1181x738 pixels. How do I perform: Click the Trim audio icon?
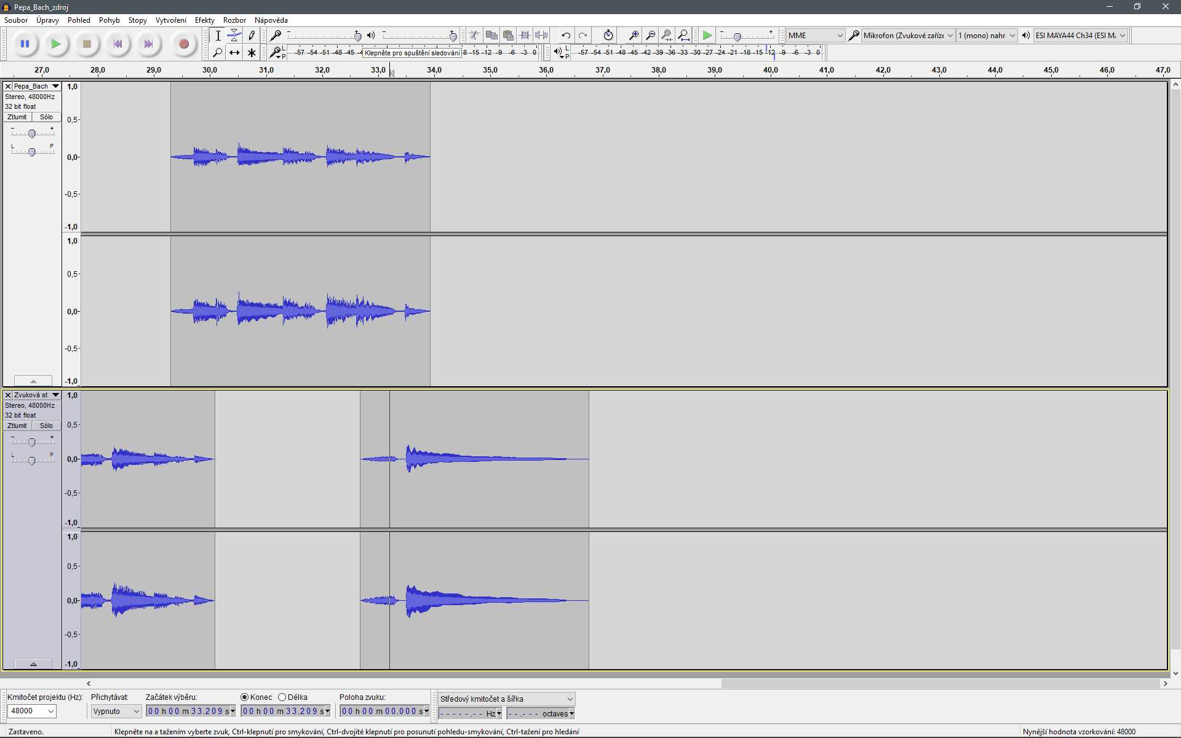tap(525, 35)
